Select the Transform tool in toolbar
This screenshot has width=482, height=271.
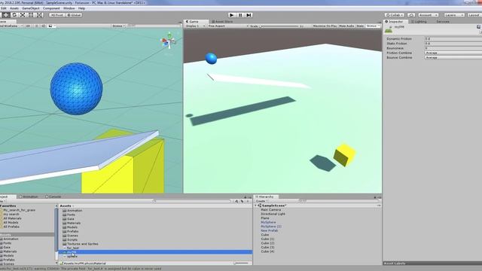click(x=39, y=15)
